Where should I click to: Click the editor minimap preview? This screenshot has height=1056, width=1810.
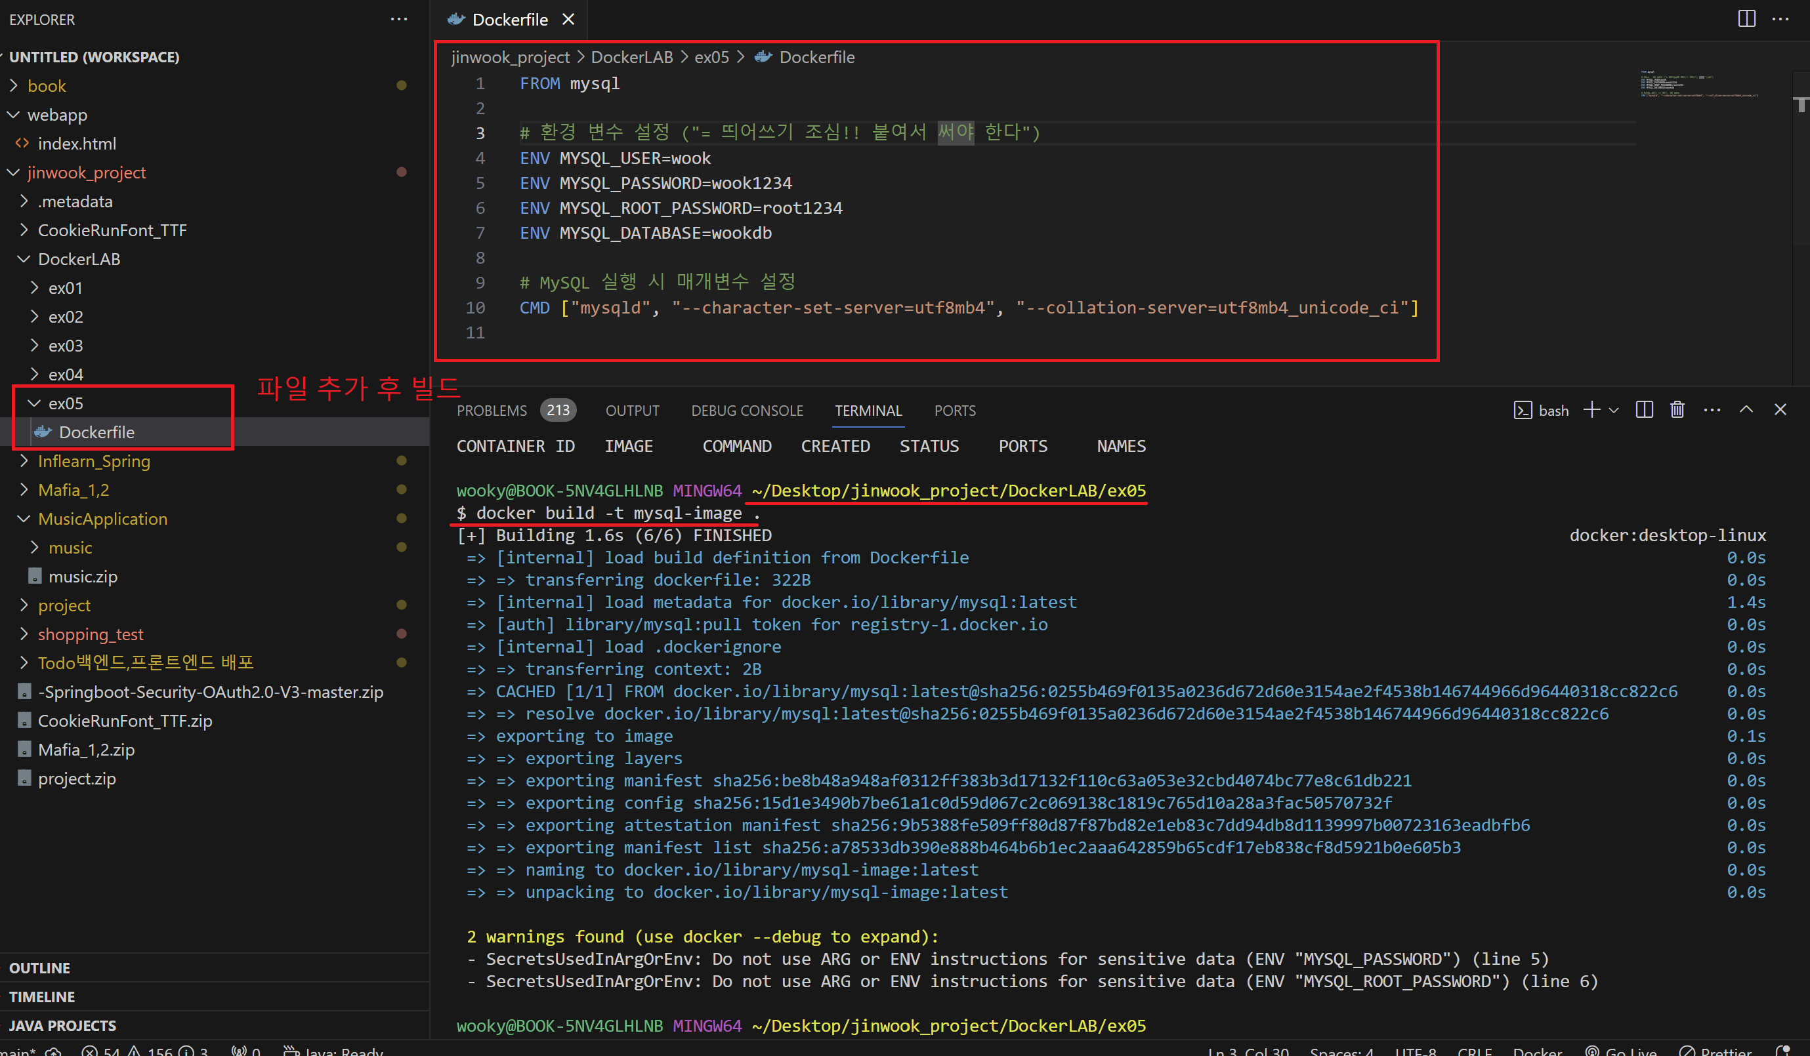[1698, 85]
